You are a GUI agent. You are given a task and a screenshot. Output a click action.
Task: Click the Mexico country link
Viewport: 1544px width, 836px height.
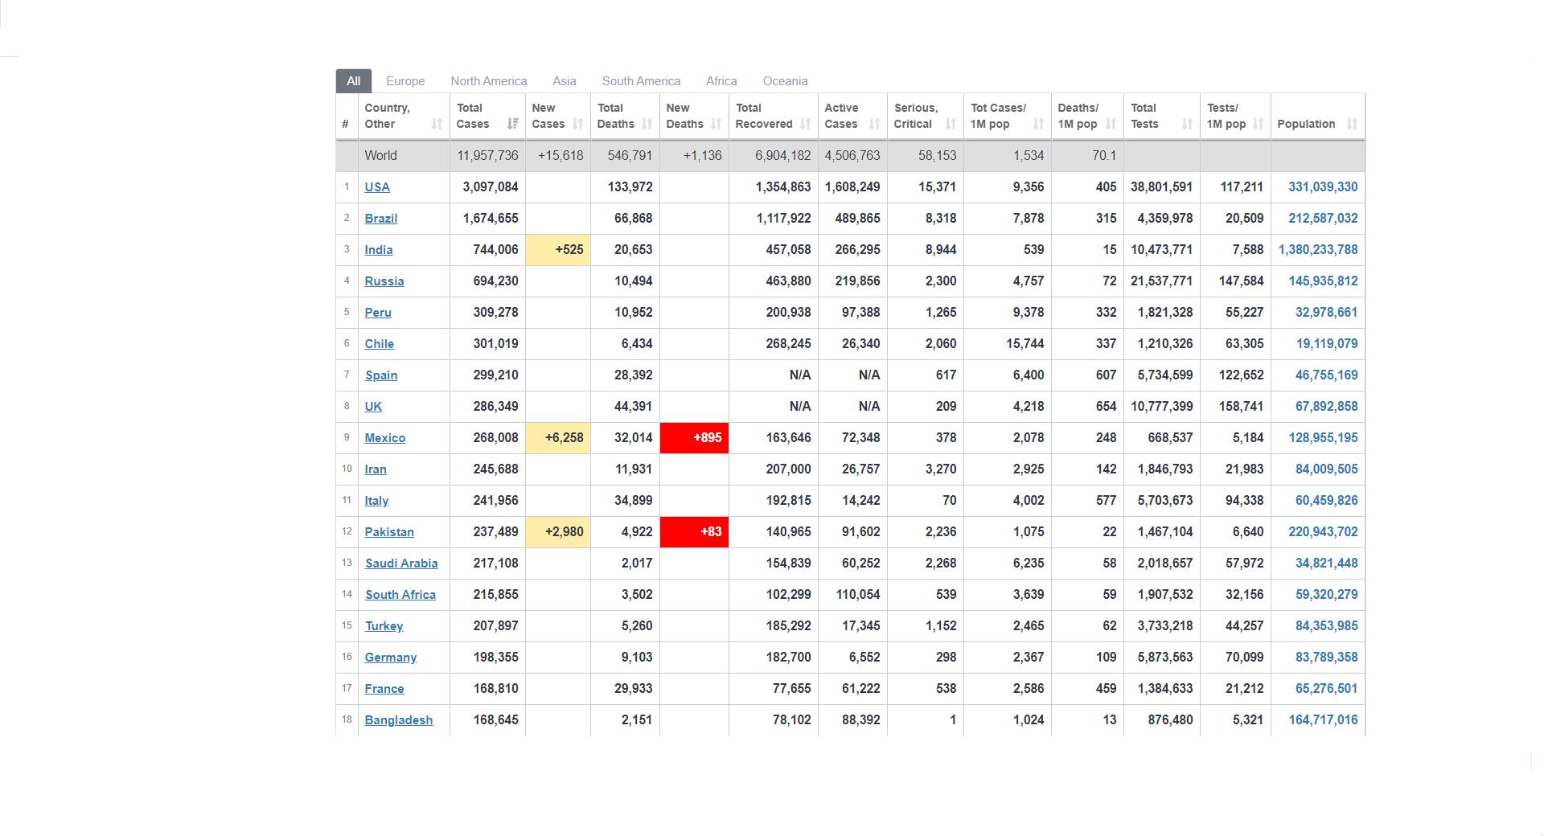pyautogui.click(x=385, y=438)
